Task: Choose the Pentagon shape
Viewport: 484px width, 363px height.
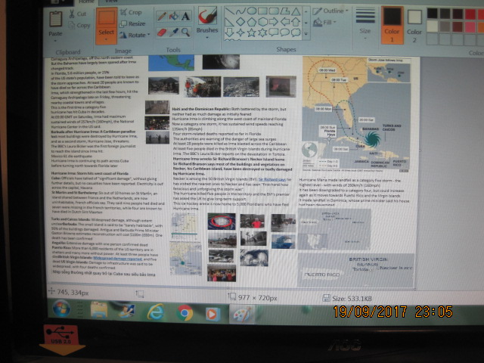Action: 252,22
